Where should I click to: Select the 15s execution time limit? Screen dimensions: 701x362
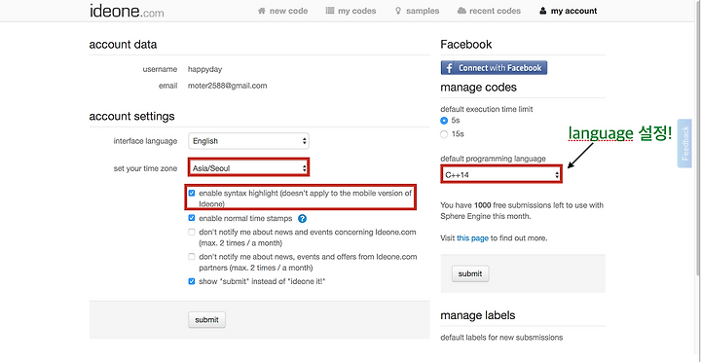[x=444, y=134]
